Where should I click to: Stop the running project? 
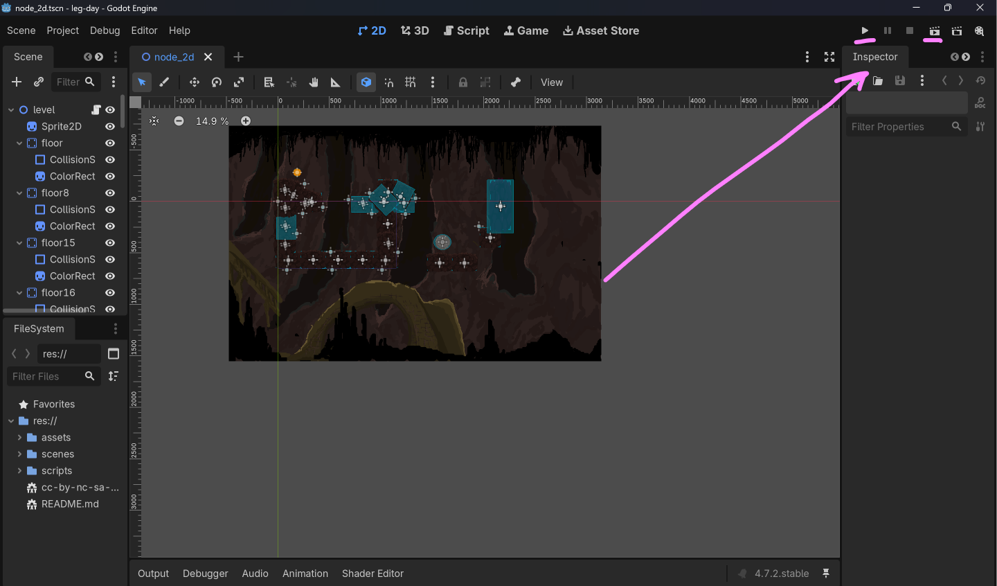coord(910,30)
